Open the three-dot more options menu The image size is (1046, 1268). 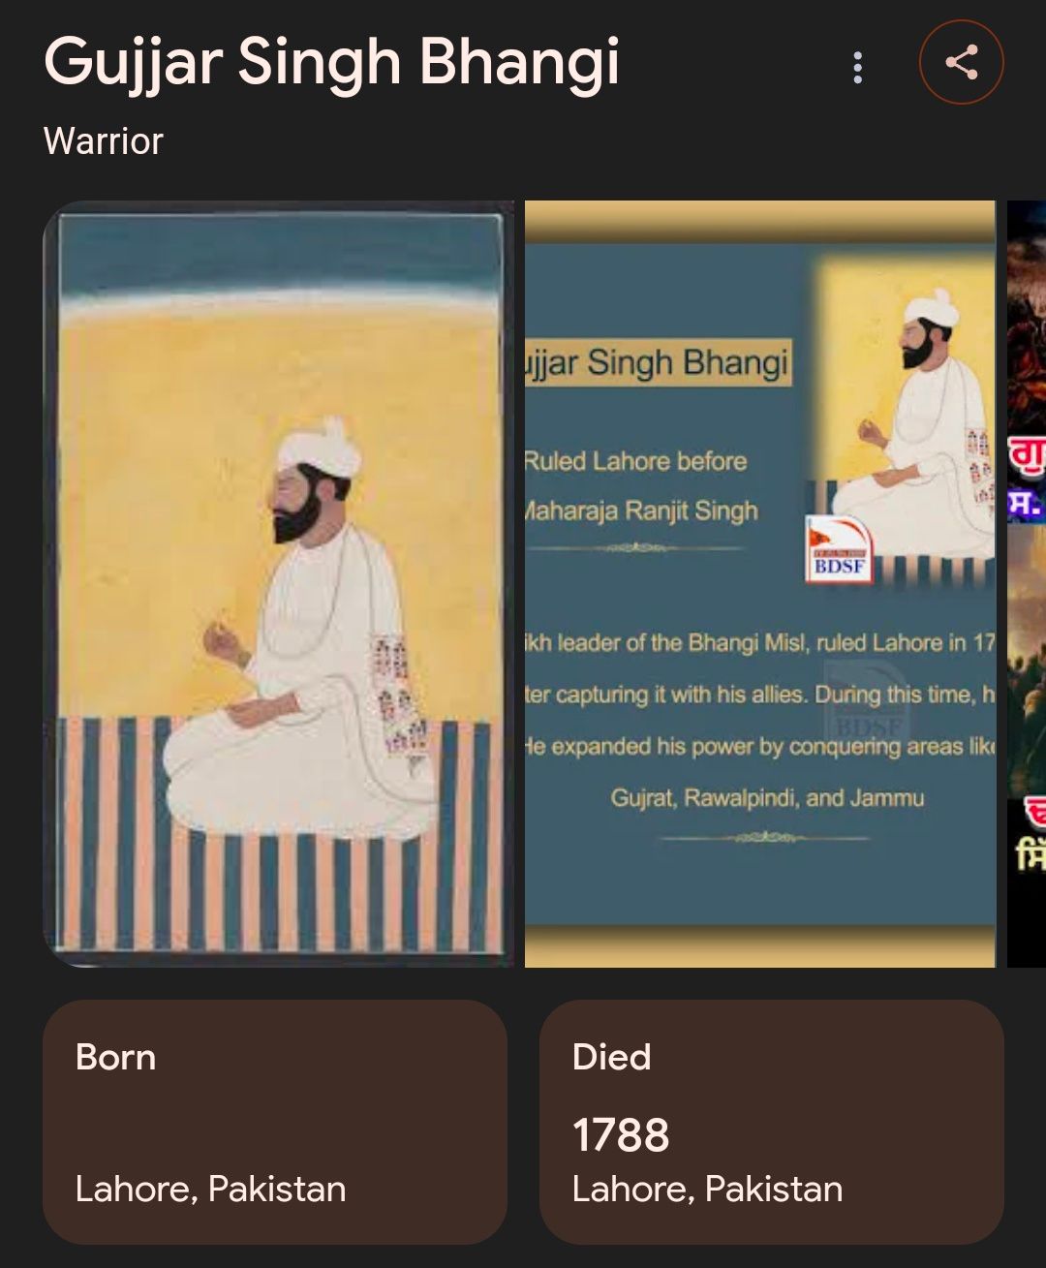click(x=857, y=67)
